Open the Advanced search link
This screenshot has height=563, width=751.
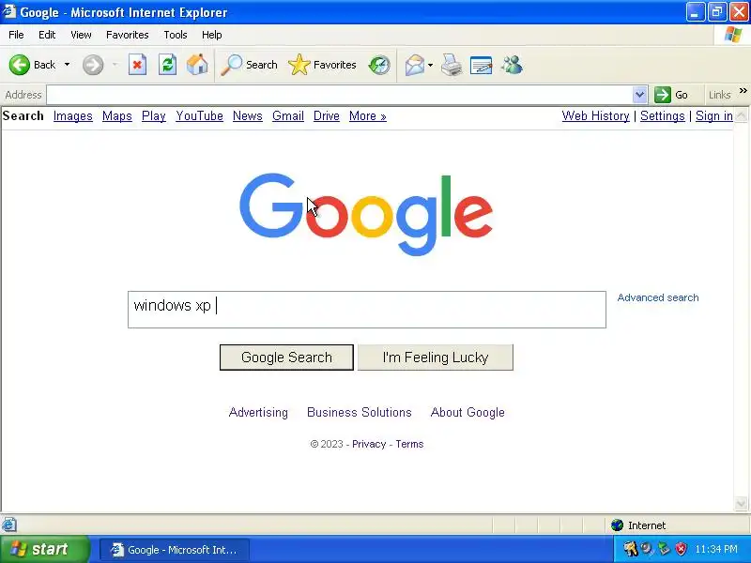[658, 297]
